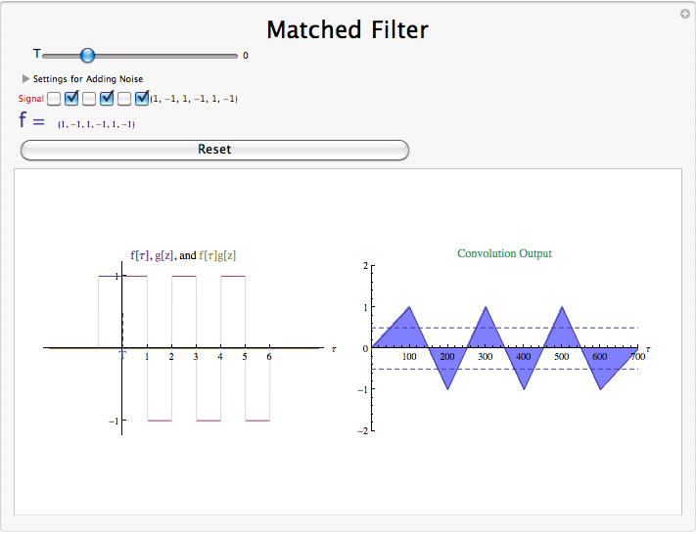Click the red 'Signal' label
Image resolution: width=696 pixels, height=534 pixels.
(x=30, y=99)
